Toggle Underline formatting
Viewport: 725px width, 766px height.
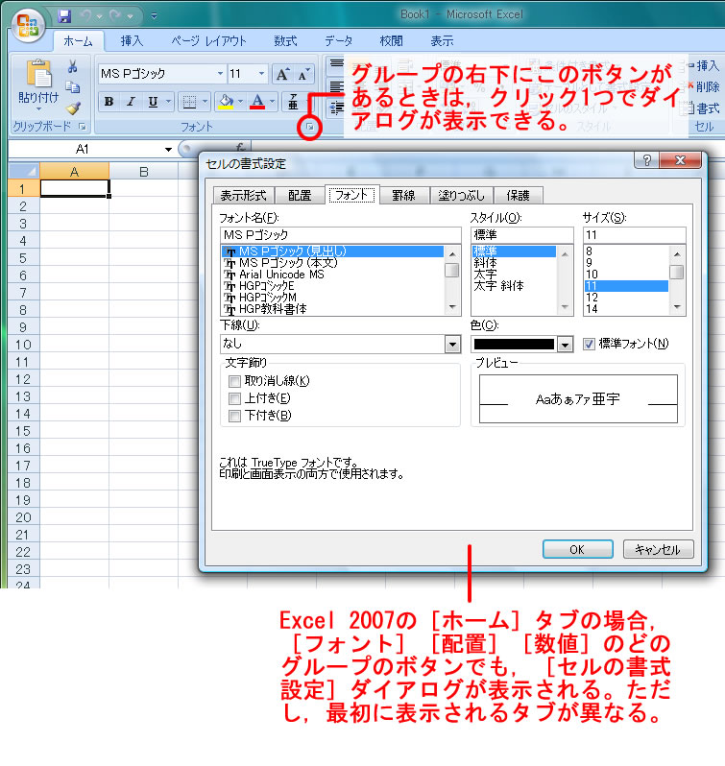[x=153, y=101]
